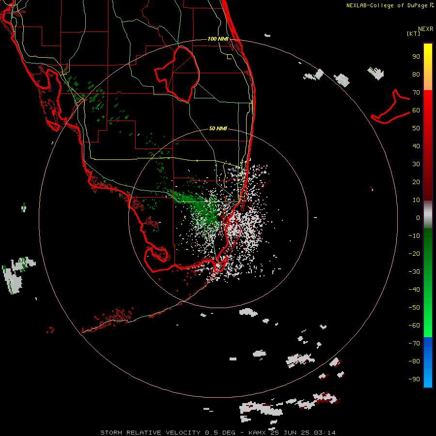Click the Storm Relative Velocity title caption
This screenshot has width=436, height=436.
click(x=218, y=433)
